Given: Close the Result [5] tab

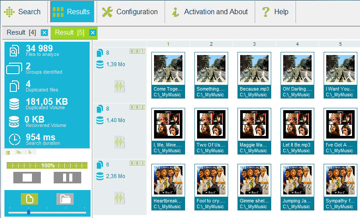Looking at the screenshot, I should click(92, 32).
